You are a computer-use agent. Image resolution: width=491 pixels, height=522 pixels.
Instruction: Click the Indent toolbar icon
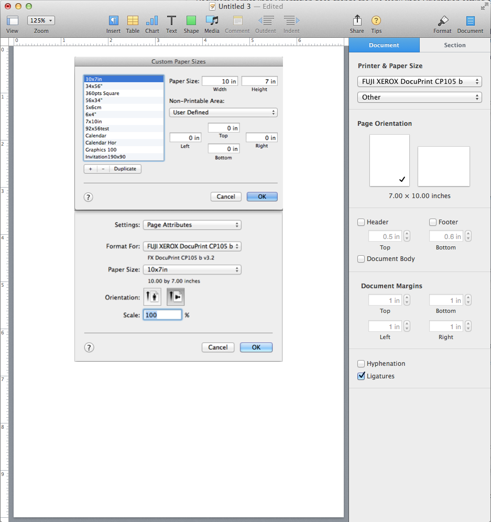291,20
